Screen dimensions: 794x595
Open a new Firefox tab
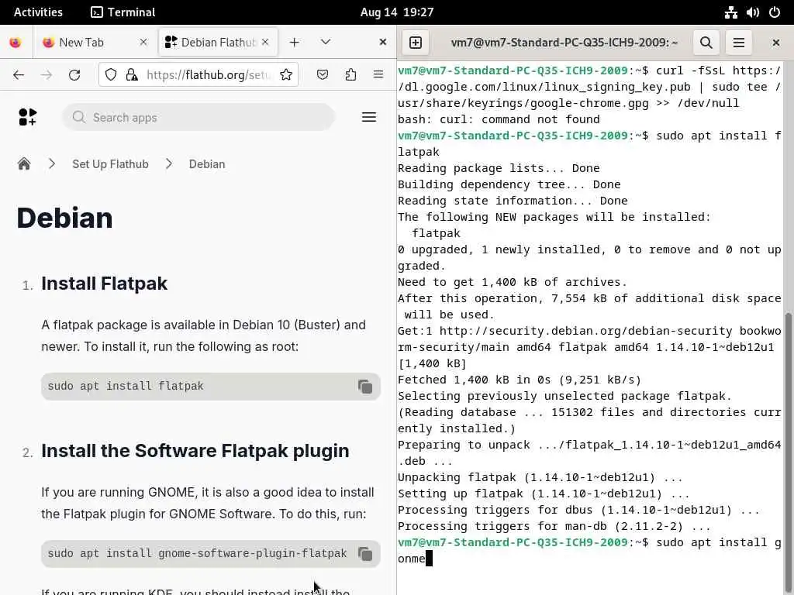294,43
